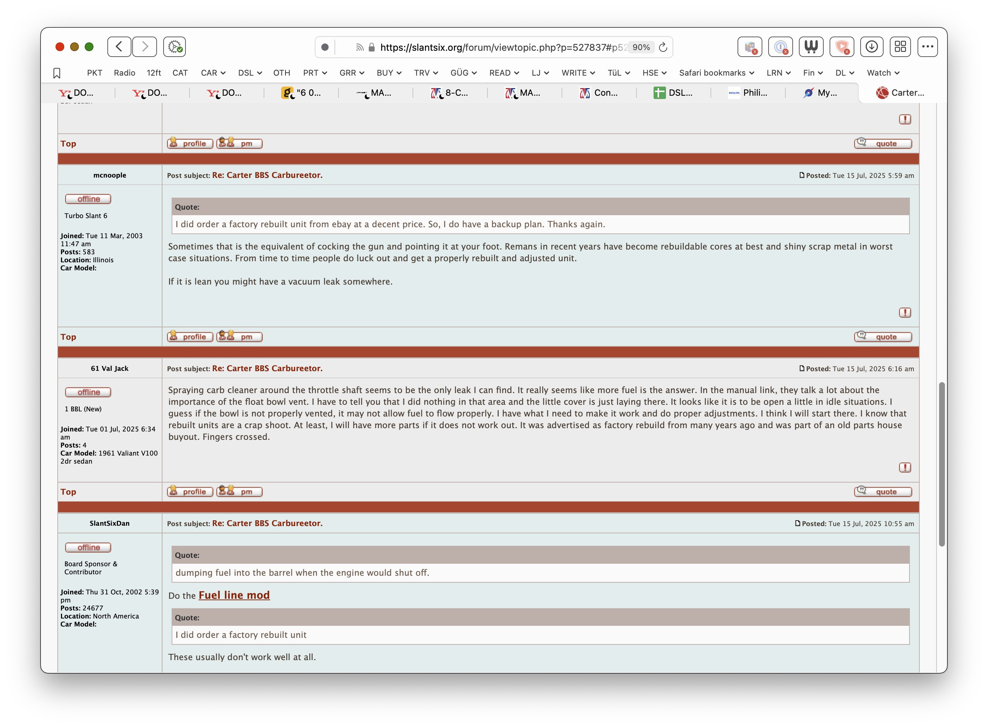This screenshot has width=988, height=727.
Task: Navigate back with the back arrow
Action: click(x=118, y=47)
